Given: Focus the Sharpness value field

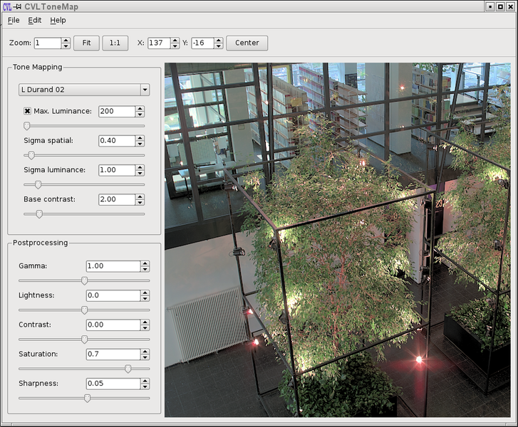Looking at the screenshot, I should coord(113,384).
